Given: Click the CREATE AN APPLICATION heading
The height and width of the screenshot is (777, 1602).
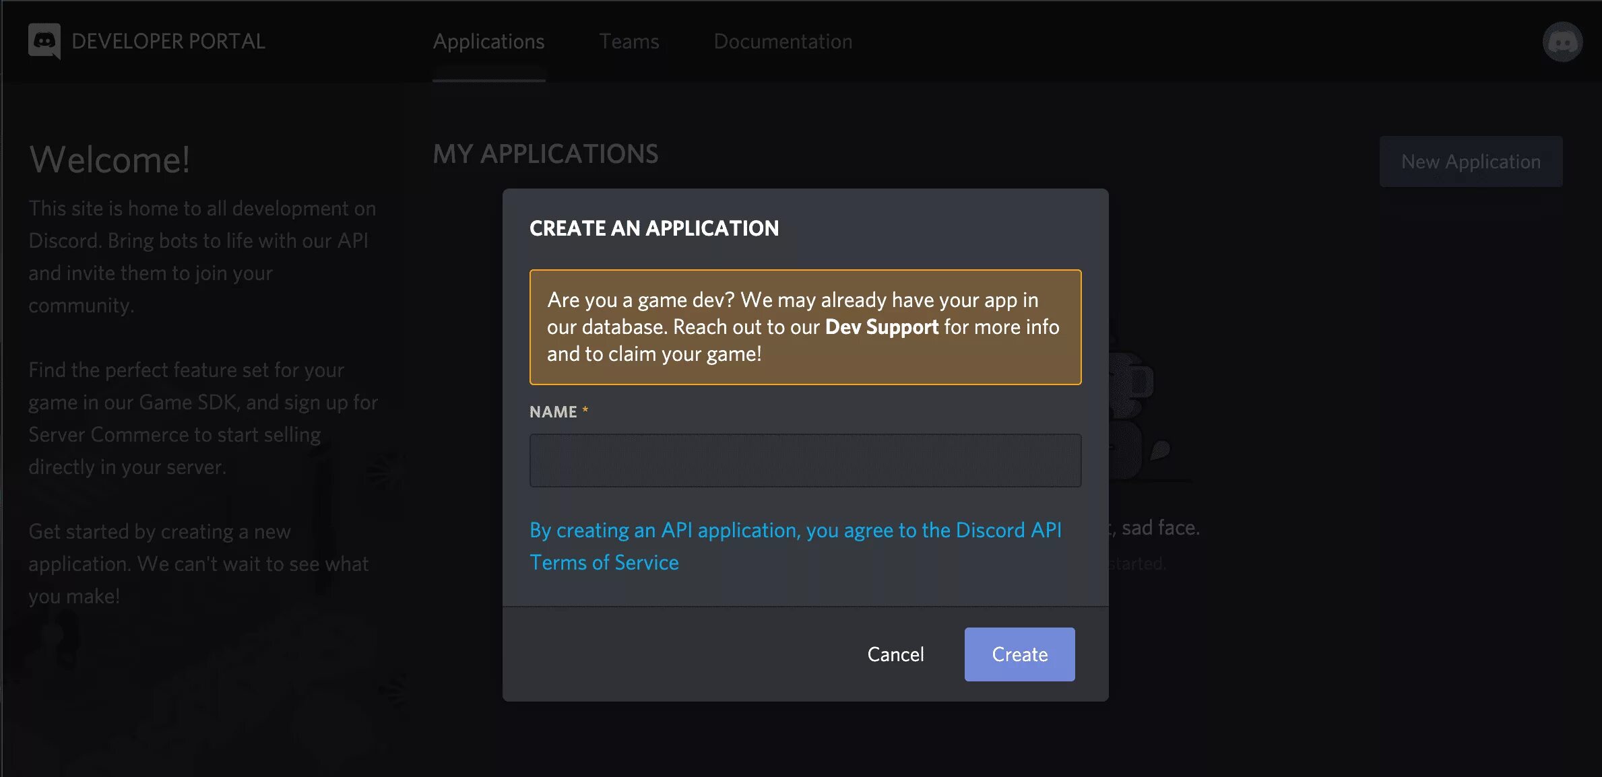Looking at the screenshot, I should click(653, 229).
